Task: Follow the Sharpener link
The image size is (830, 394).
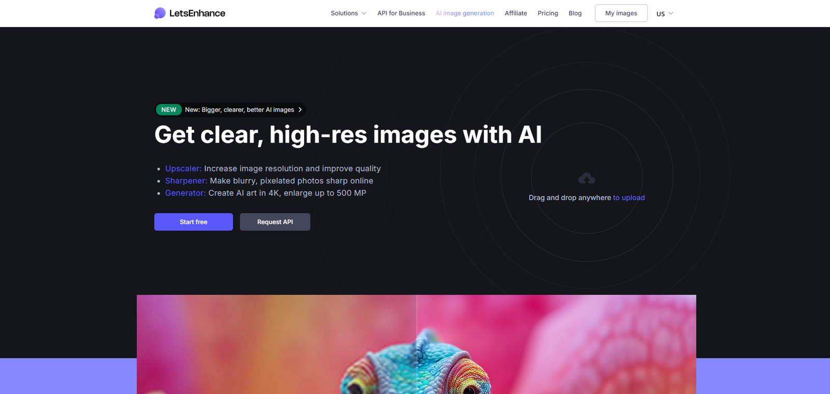Action: pyautogui.click(x=186, y=181)
